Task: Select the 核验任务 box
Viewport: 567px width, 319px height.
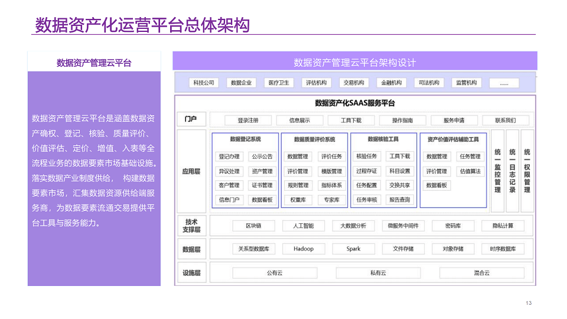Action: 366,157
